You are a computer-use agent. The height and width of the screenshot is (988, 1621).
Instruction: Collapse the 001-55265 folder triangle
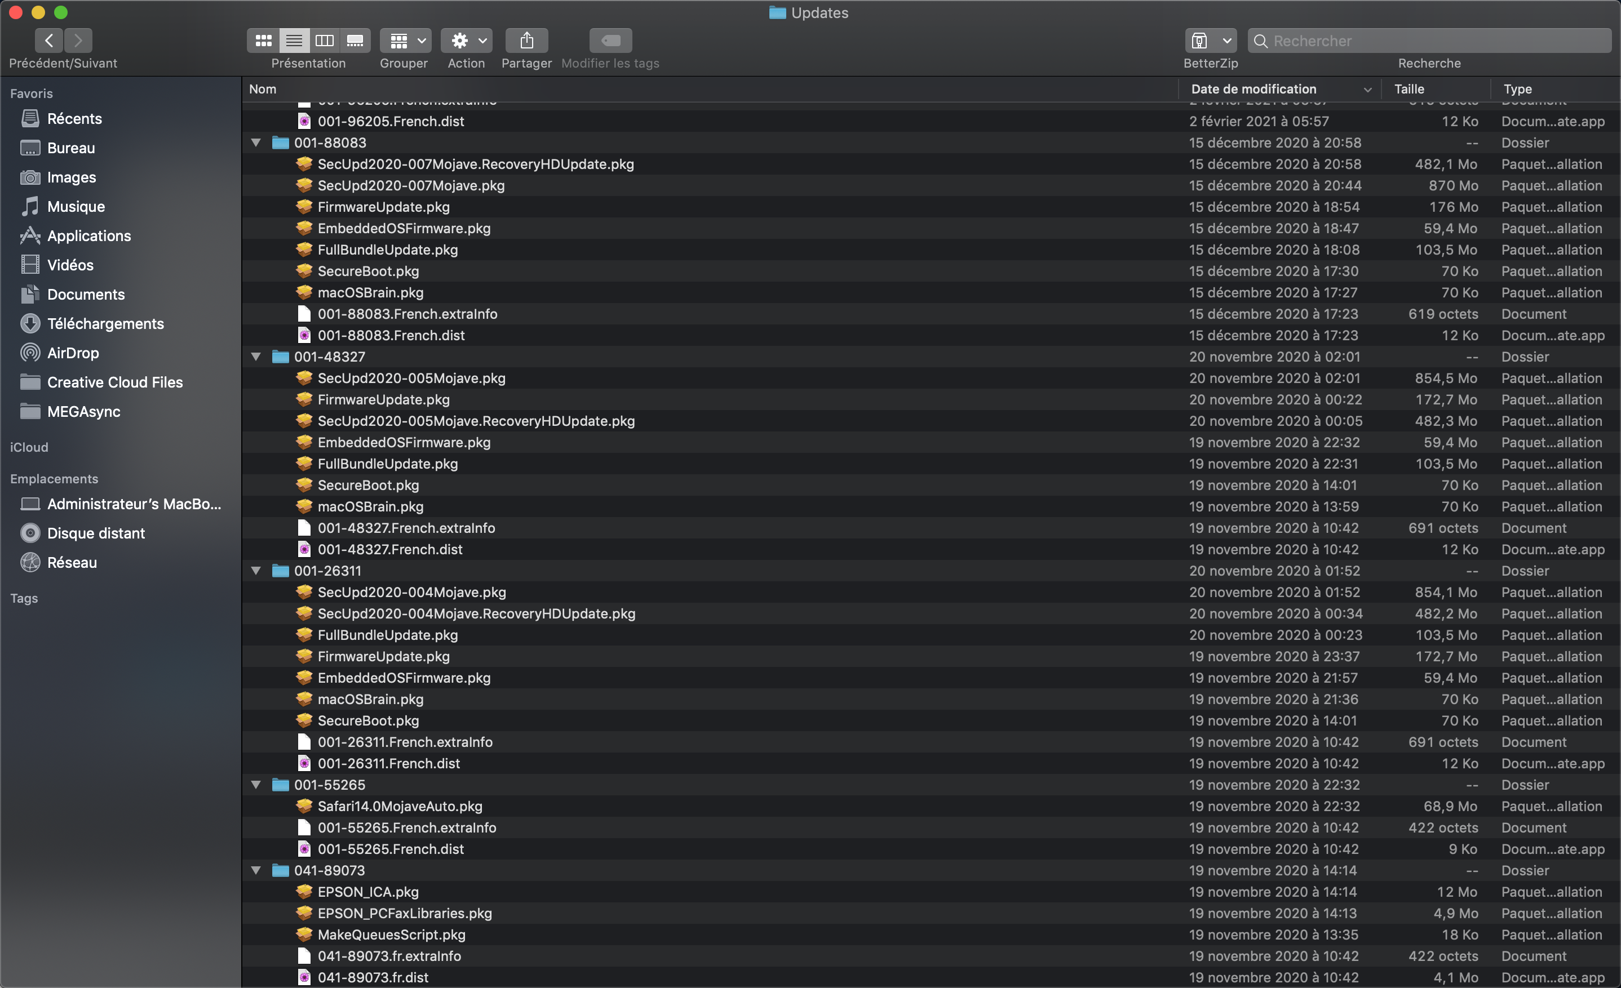click(x=256, y=785)
